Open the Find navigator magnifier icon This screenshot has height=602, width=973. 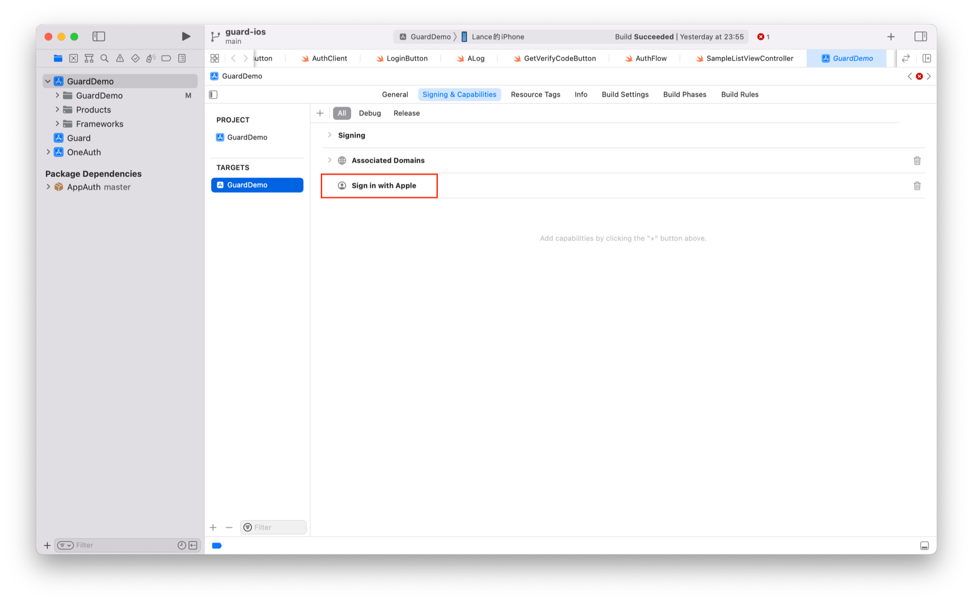coord(104,58)
